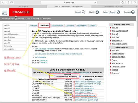Click the Sign In user icon
Viewport: 138px width, 103px height.
[97, 12]
